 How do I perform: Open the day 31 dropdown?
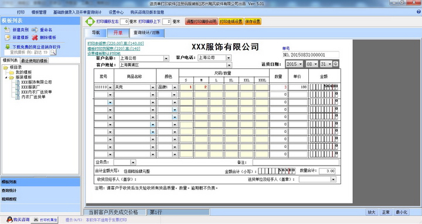tap(329, 64)
